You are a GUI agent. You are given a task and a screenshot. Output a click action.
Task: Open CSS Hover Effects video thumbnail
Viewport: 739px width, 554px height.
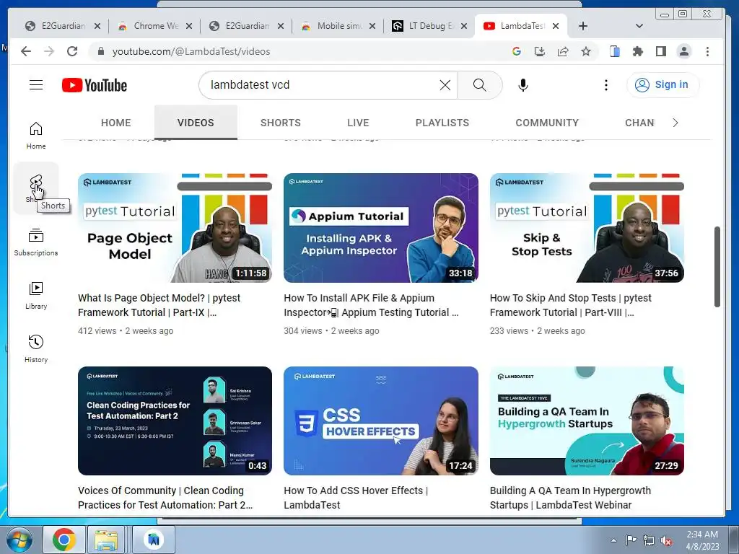click(x=381, y=421)
